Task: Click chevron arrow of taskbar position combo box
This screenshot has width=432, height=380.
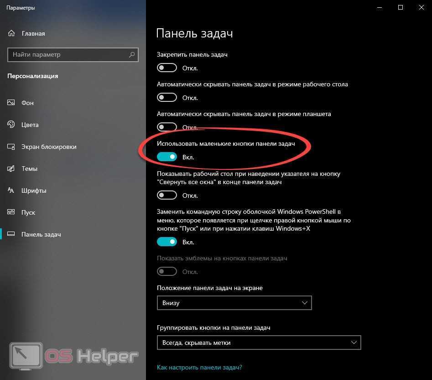Action: pyautogui.click(x=304, y=303)
